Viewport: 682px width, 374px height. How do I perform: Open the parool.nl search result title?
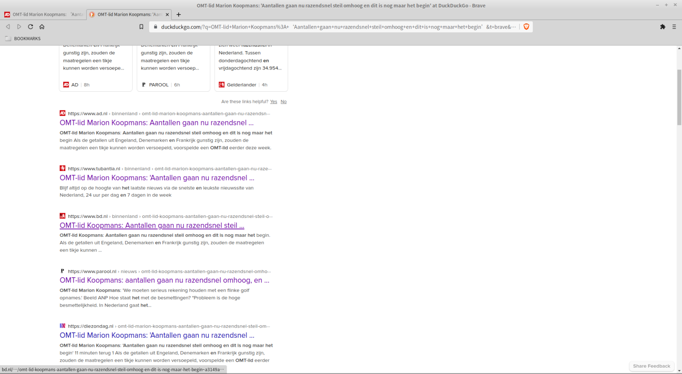[x=164, y=280]
